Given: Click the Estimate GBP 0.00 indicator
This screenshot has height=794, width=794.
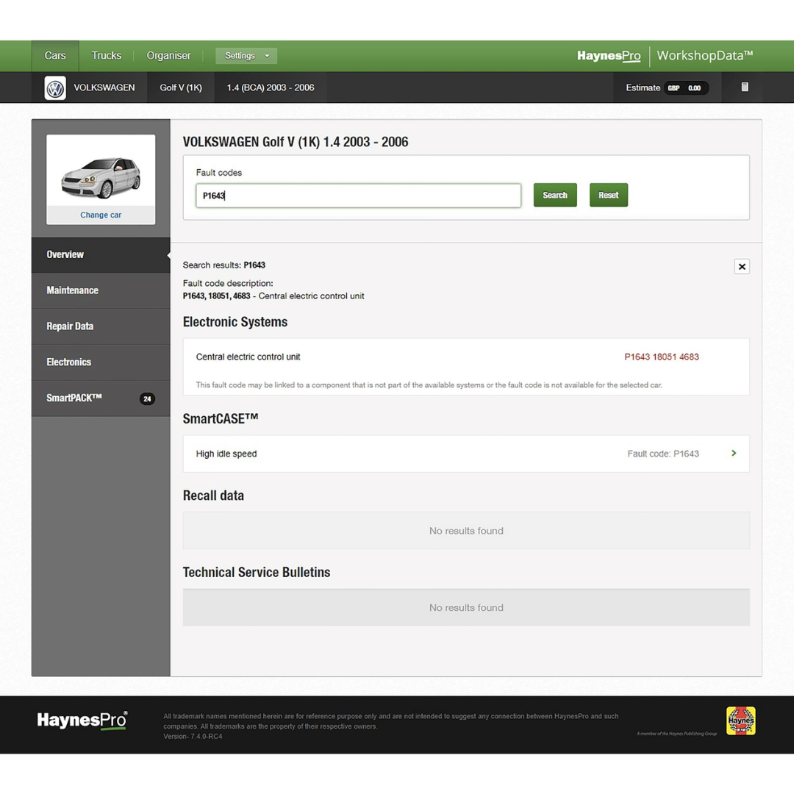Looking at the screenshot, I should [x=667, y=87].
